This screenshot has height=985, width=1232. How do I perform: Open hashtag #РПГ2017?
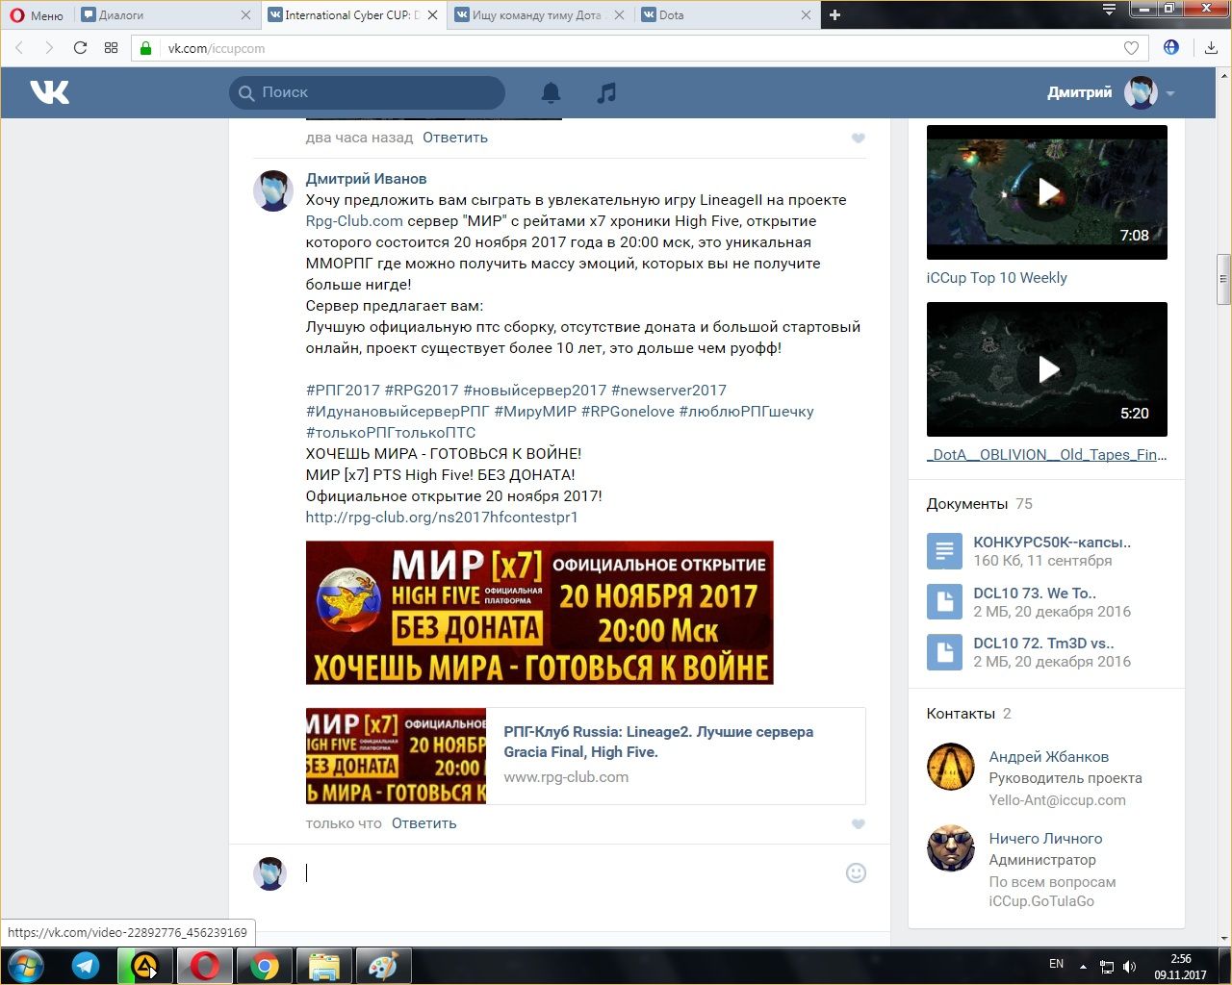[x=343, y=391]
